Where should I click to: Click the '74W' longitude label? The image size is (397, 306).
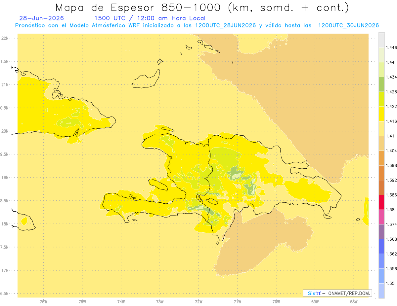tap(121, 302)
